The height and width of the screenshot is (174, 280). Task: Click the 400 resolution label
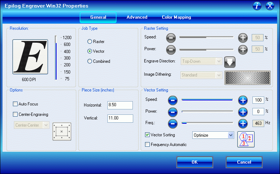(x=67, y=52)
